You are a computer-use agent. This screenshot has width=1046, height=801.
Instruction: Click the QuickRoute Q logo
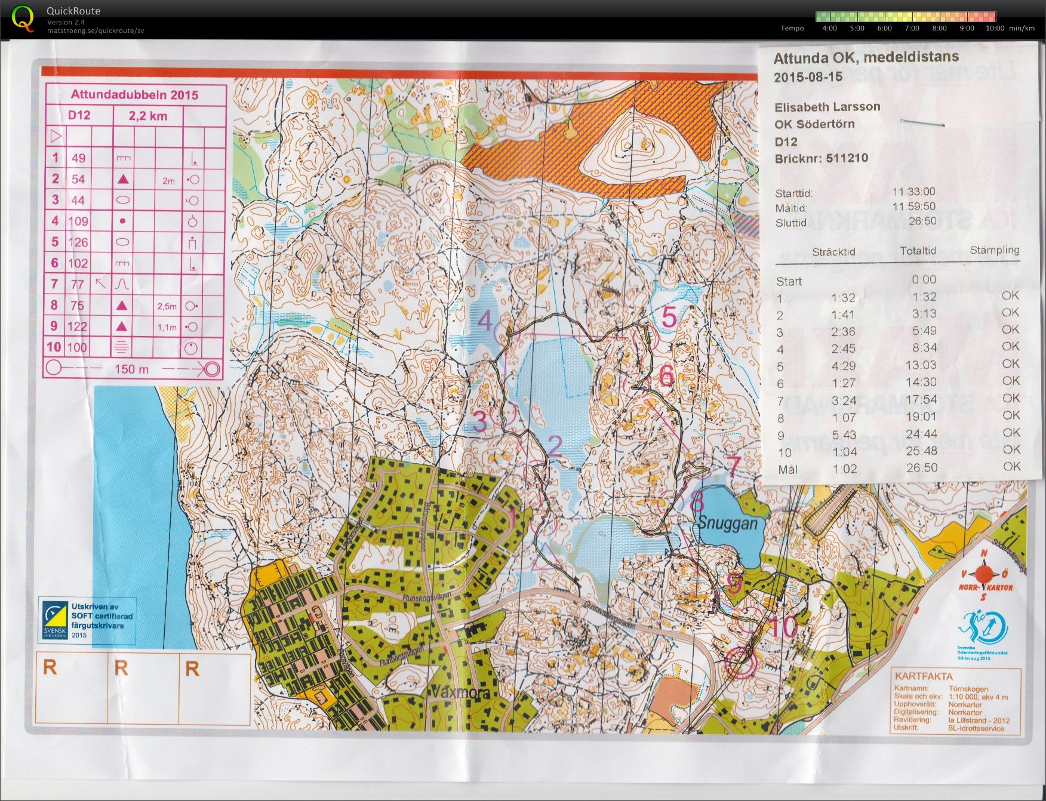pos(23,18)
